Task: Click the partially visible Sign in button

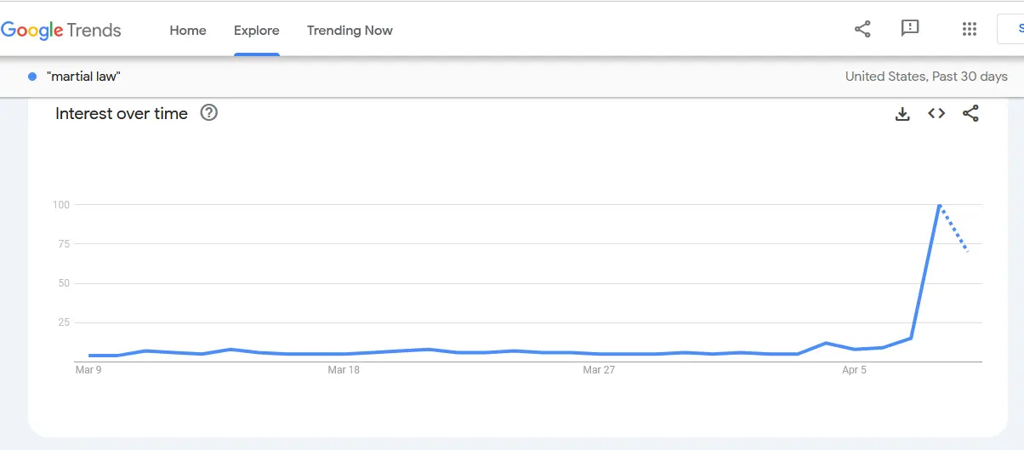Action: pyautogui.click(x=1012, y=29)
